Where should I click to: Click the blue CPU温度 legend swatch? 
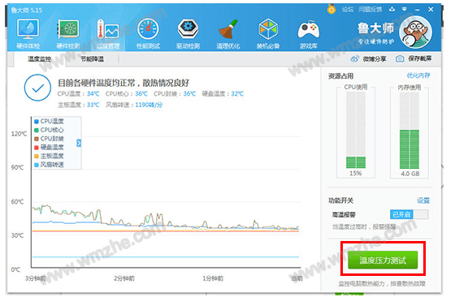click(37, 122)
